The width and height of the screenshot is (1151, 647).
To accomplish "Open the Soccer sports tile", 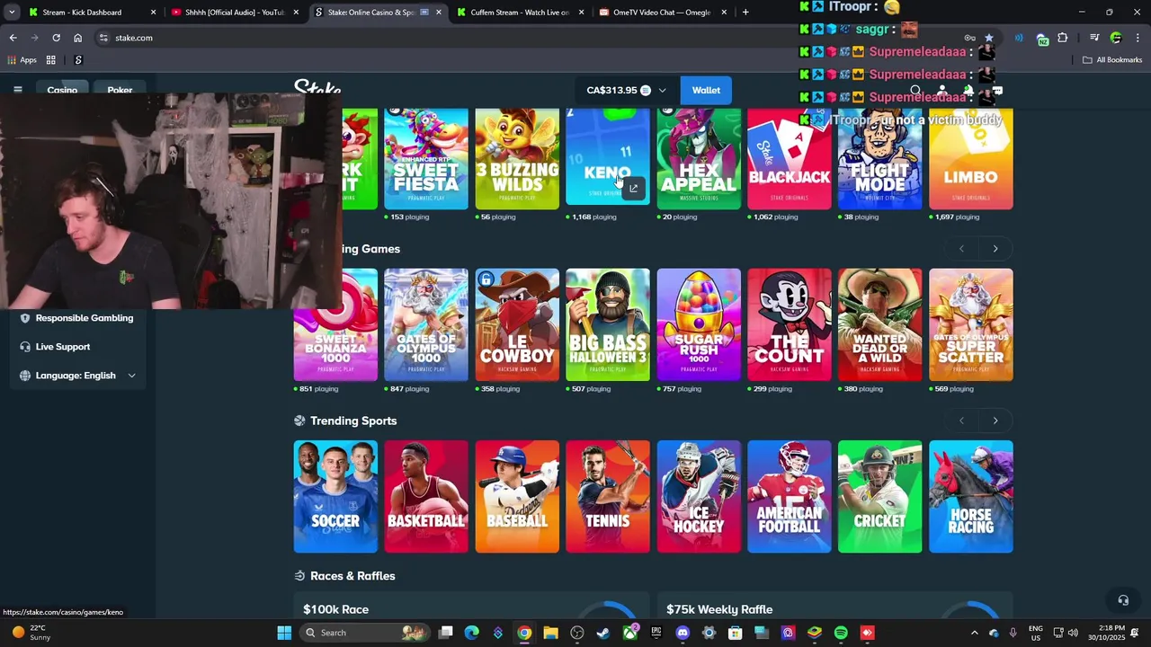I will (335, 496).
